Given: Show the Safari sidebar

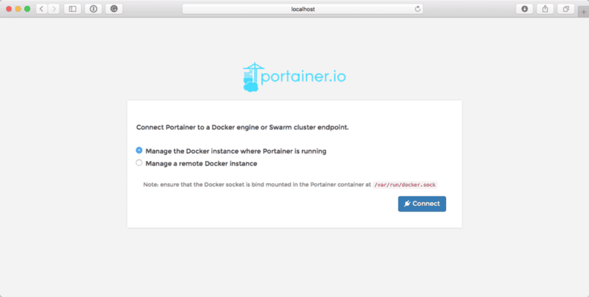Looking at the screenshot, I should [x=73, y=9].
